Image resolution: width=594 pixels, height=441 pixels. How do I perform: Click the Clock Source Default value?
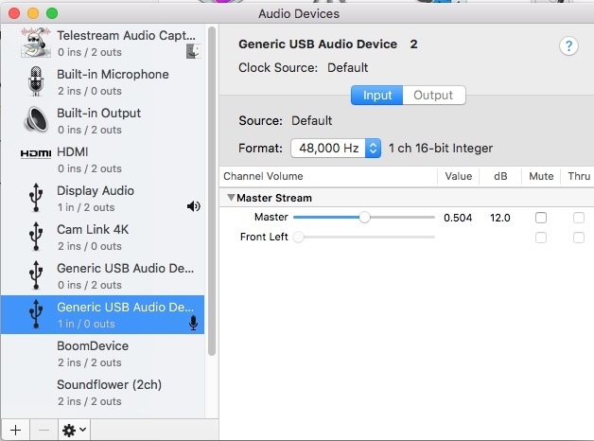click(348, 68)
